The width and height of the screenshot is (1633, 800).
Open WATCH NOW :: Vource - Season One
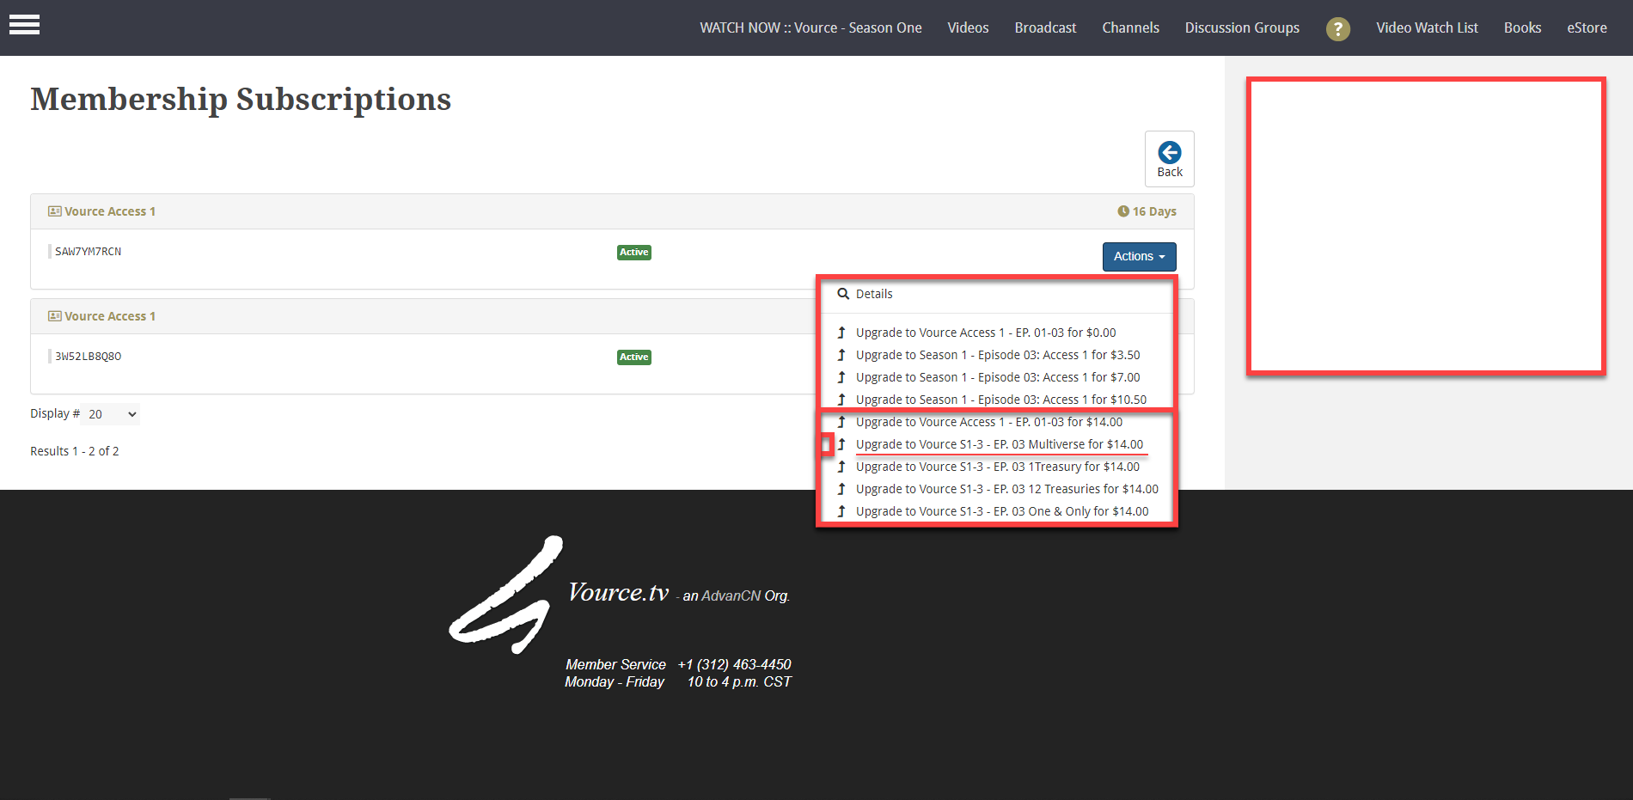click(810, 27)
